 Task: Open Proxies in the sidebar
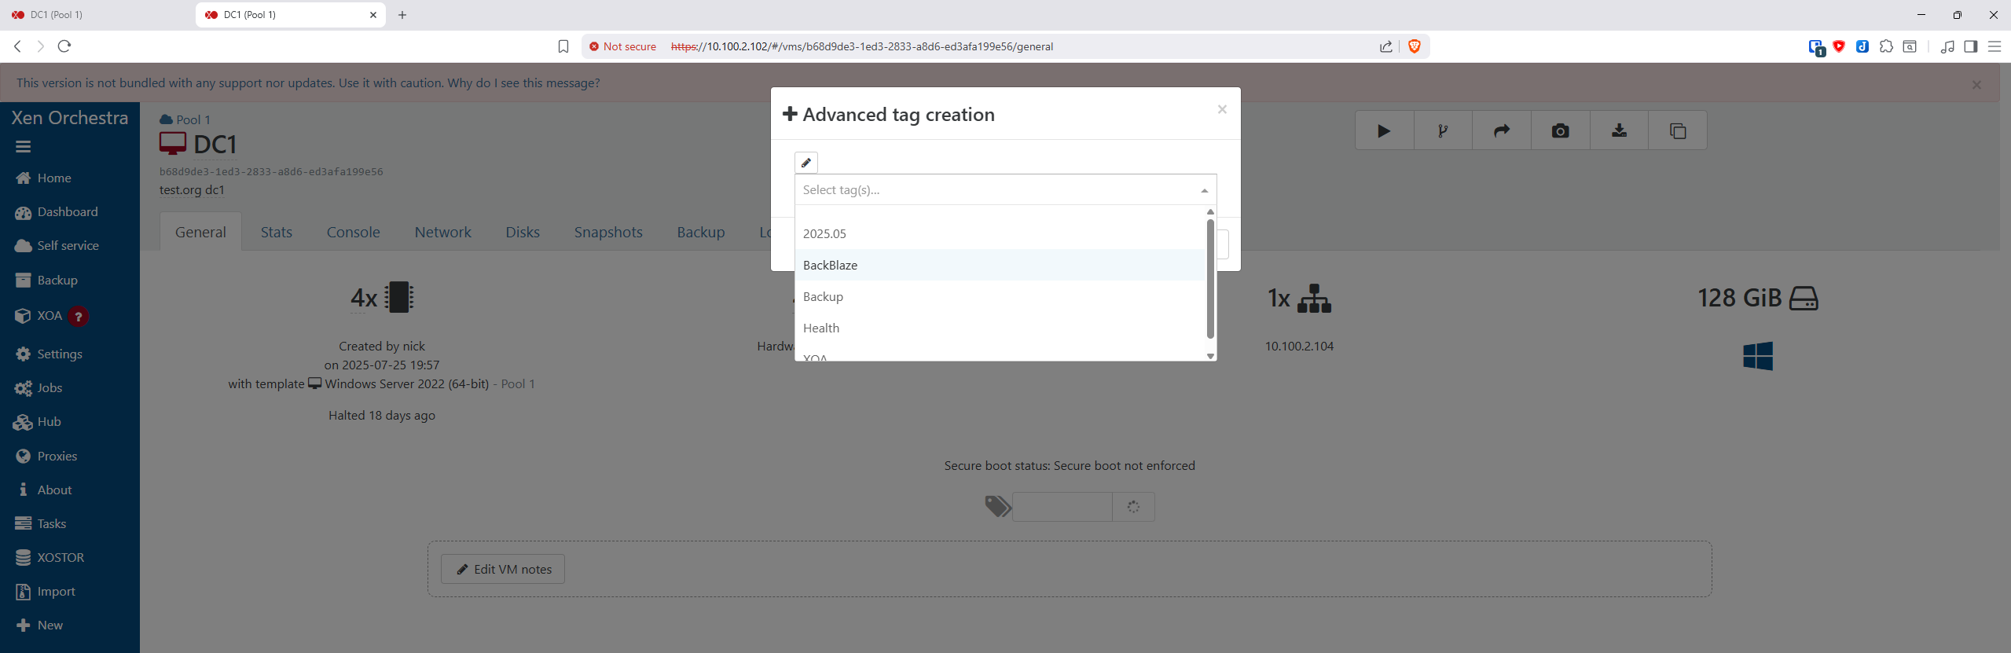coord(46,457)
